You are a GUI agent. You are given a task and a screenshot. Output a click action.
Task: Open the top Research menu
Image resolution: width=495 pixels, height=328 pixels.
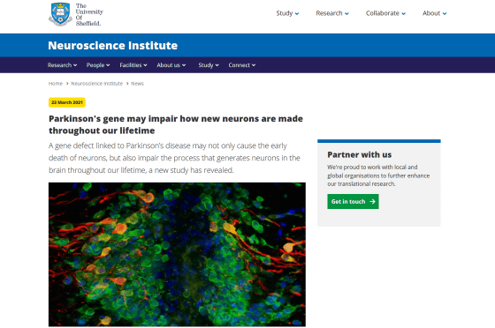coord(332,13)
